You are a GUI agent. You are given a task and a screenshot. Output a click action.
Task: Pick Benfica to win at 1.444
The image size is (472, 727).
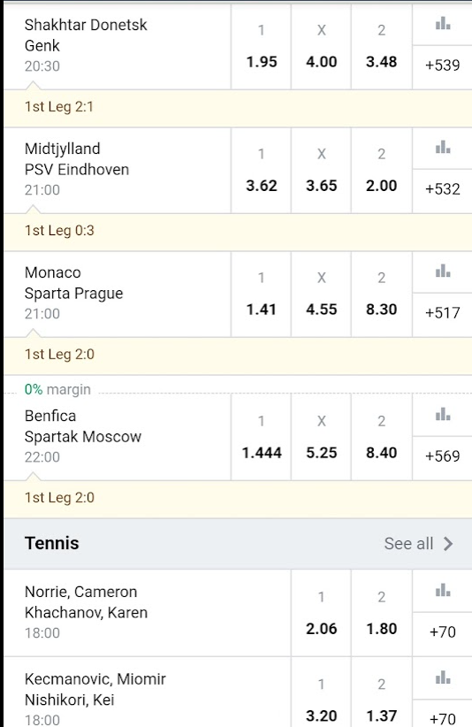pos(262,437)
